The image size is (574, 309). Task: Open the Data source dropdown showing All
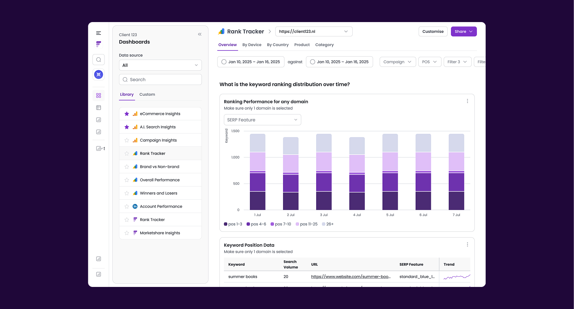[x=160, y=65]
